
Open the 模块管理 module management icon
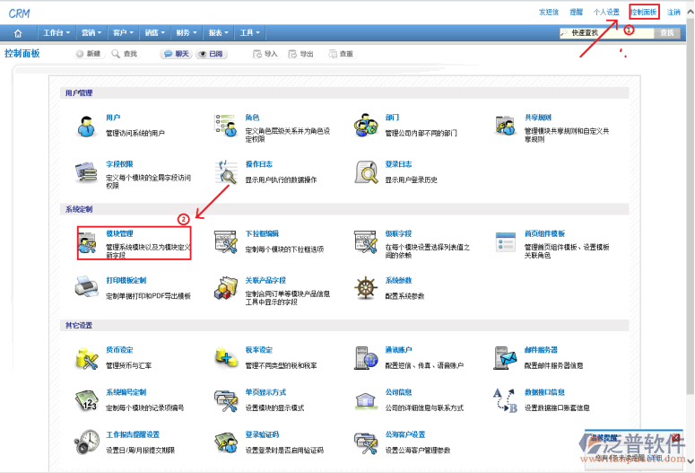pos(88,244)
